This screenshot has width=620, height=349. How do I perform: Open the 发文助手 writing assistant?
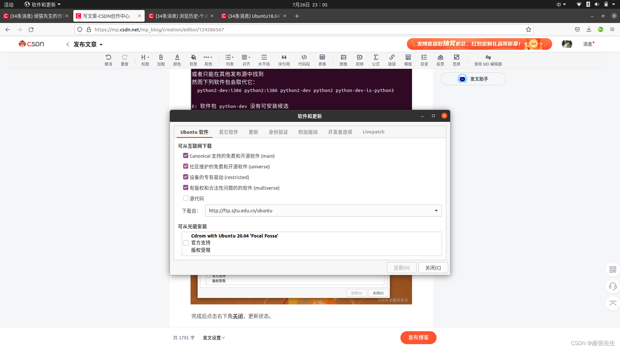(473, 79)
